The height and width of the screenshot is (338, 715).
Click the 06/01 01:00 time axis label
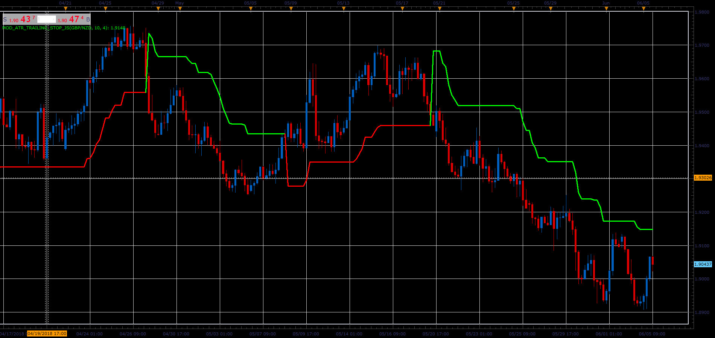[609, 334]
